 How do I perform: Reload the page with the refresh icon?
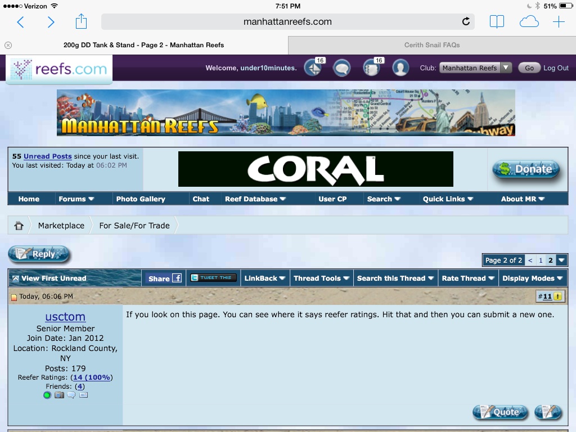tap(466, 22)
